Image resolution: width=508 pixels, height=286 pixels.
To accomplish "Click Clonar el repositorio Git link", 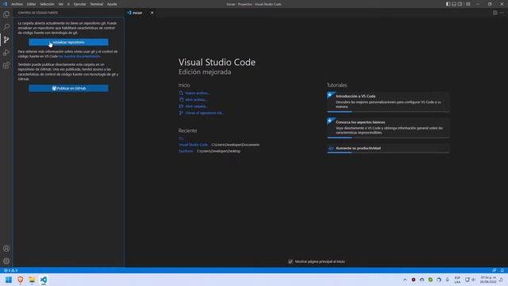I will 205,113.
